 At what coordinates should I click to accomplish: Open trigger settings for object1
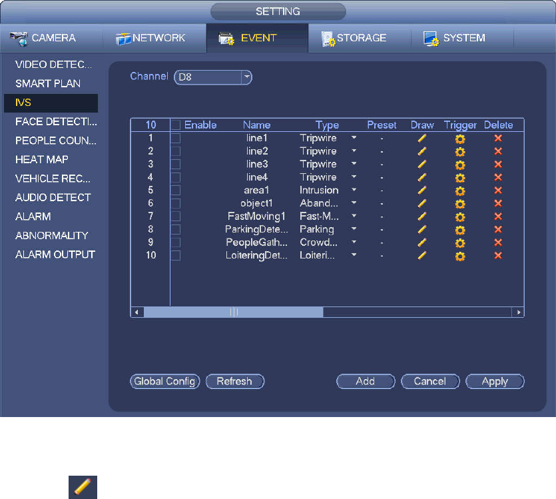[460, 205]
